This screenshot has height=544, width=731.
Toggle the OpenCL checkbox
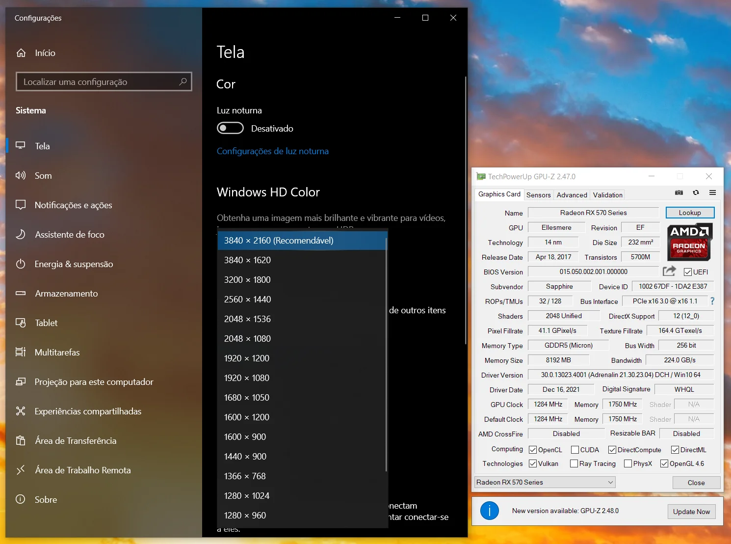(533, 450)
